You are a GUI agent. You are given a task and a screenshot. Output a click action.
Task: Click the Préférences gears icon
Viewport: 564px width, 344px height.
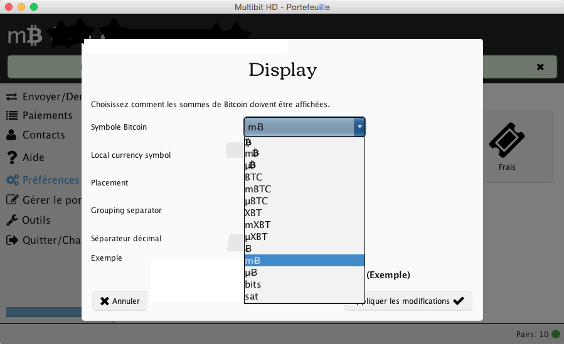[13, 180]
